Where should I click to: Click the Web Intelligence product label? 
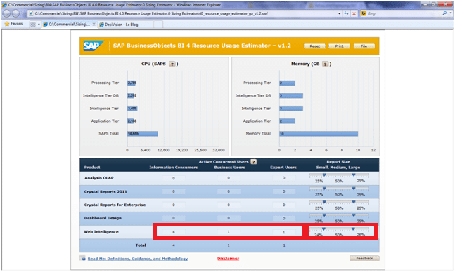click(101, 232)
